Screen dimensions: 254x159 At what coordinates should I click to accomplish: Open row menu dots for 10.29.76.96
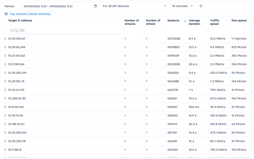5,115
